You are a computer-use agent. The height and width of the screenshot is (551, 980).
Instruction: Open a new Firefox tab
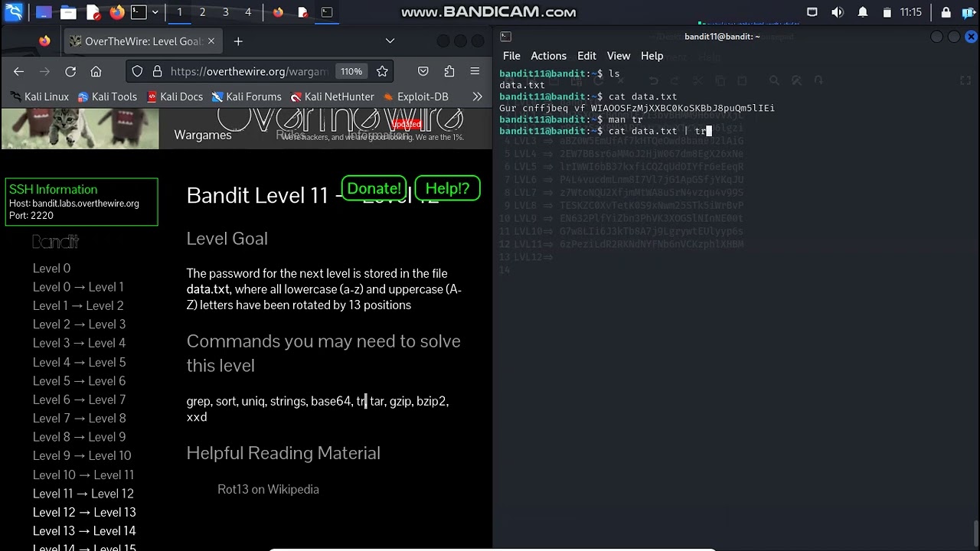[238, 41]
